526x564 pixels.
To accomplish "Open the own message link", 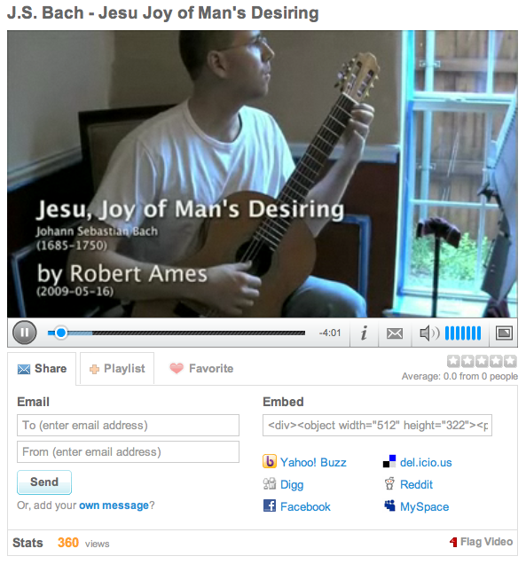I will click(114, 505).
